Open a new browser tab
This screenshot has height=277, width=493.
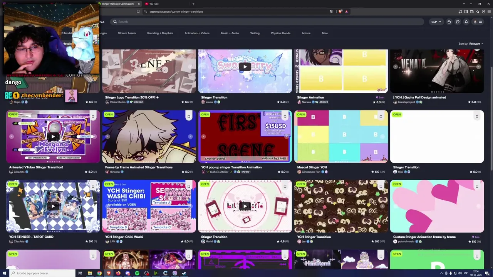pos(193,4)
